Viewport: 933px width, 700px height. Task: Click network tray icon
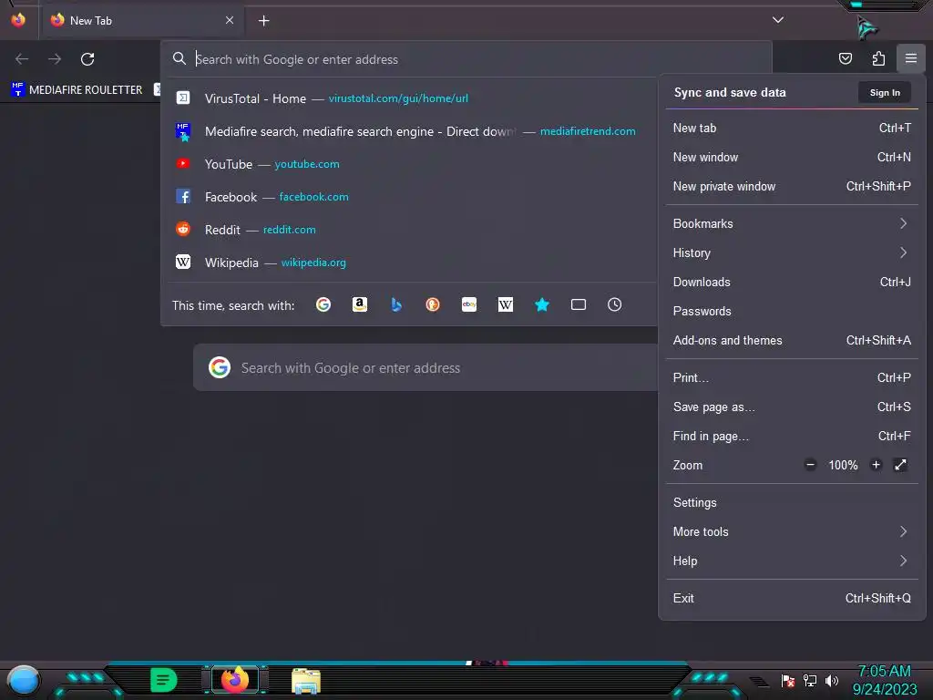(x=810, y=681)
